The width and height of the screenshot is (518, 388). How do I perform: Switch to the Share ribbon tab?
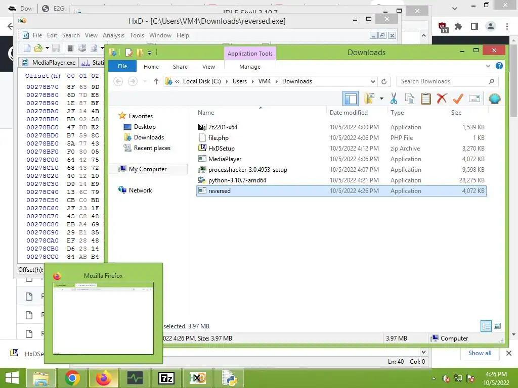point(180,67)
